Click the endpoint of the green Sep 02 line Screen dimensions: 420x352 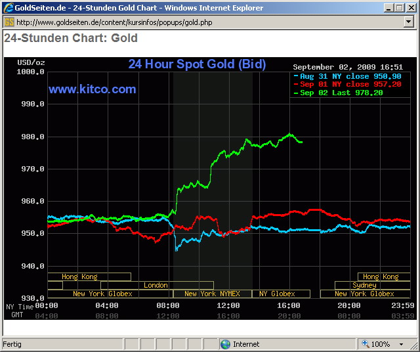click(x=301, y=142)
